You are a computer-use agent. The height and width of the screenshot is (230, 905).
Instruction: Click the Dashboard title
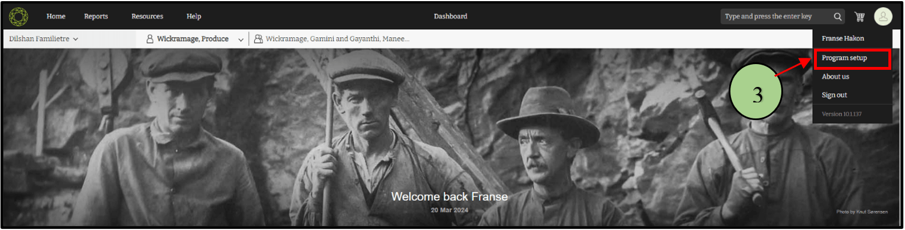(450, 17)
